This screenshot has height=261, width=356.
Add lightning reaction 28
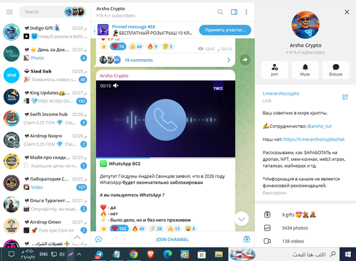(x=156, y=228)
